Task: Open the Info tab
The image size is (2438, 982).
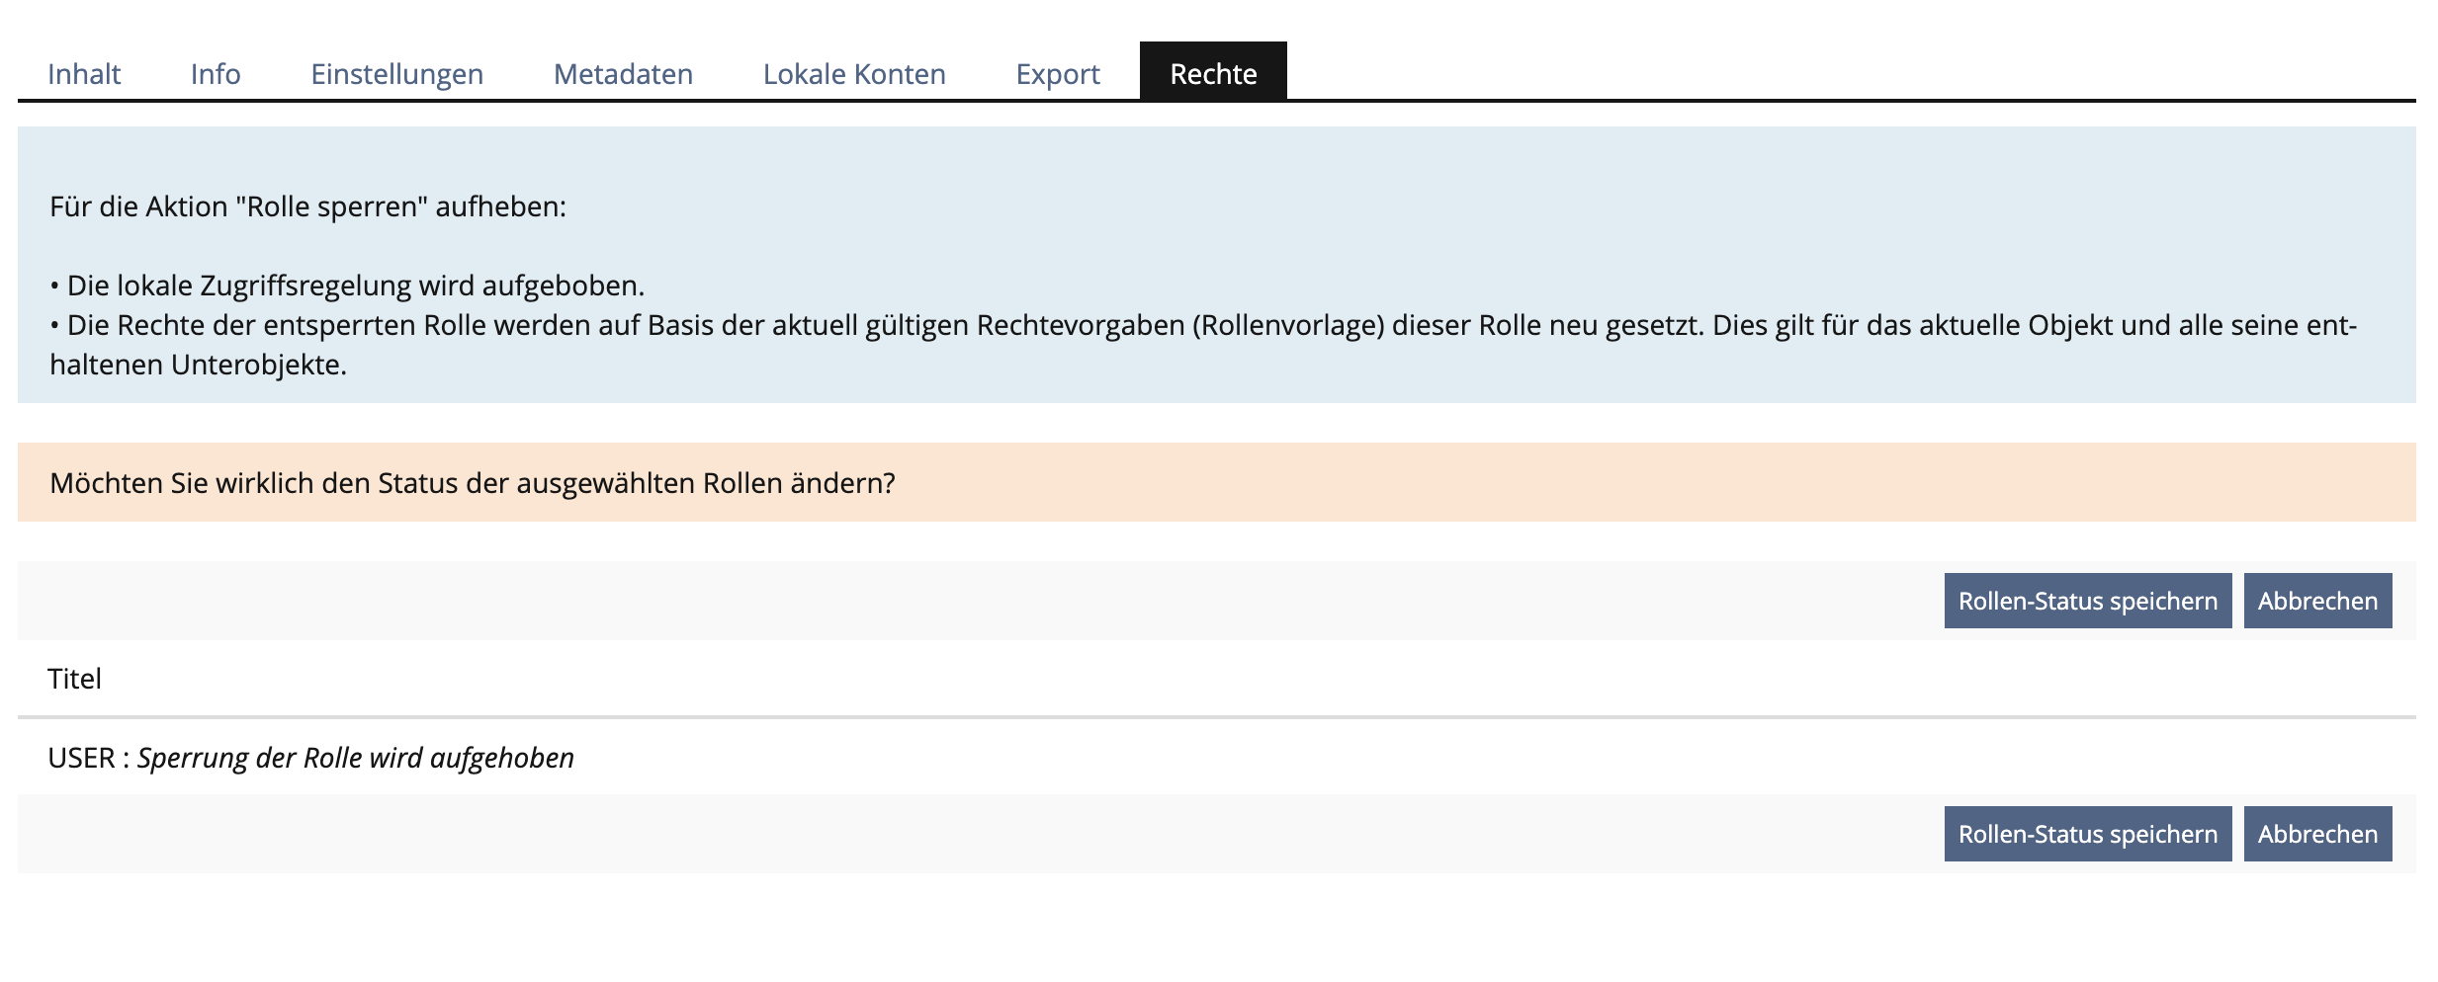Action: (x=215, y=73)
